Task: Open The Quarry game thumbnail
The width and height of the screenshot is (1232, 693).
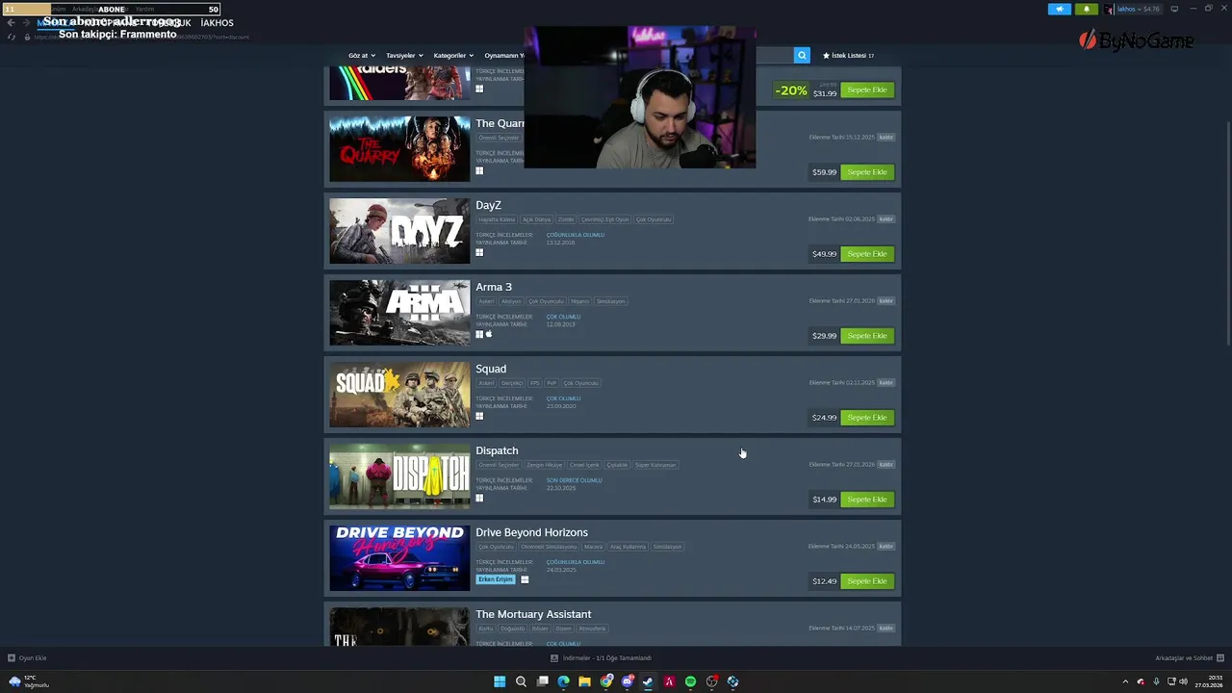Action: pyautogui.click(x=399, y=149)
